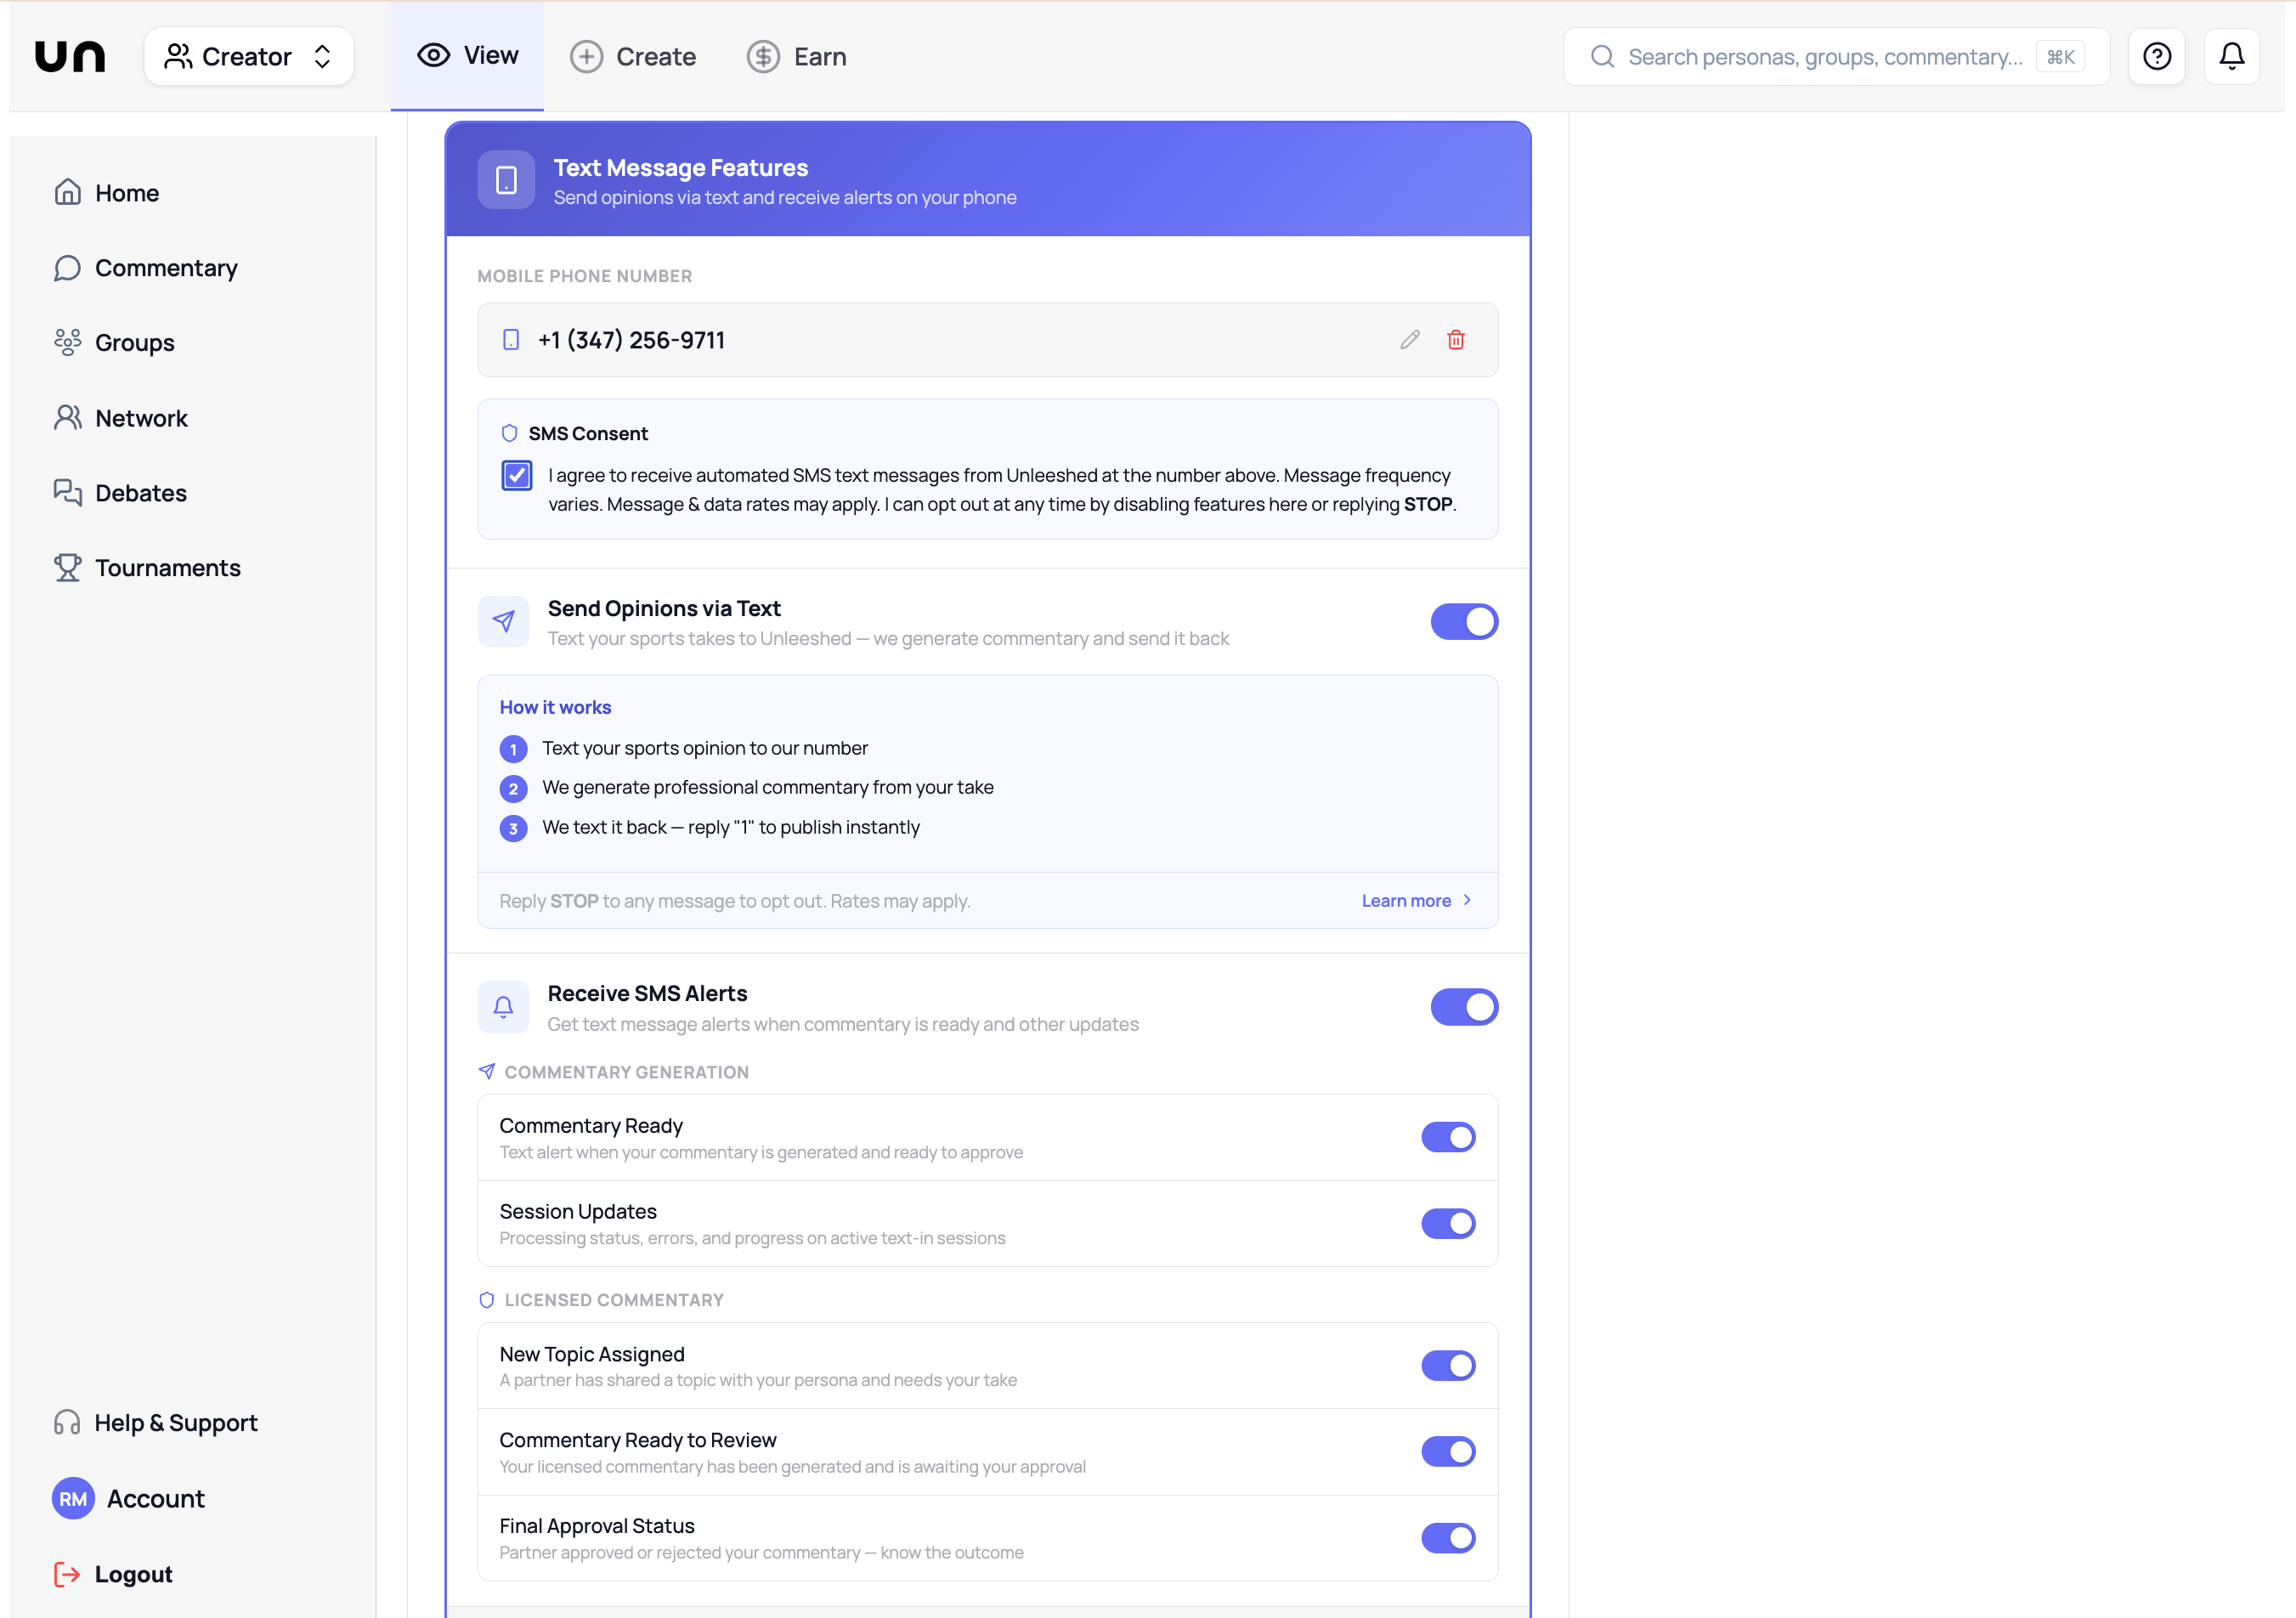The height and width of the screenshot is (1618, 2296).
Task: Open the RM Account menu
Action: click(x=130, y=1498)
